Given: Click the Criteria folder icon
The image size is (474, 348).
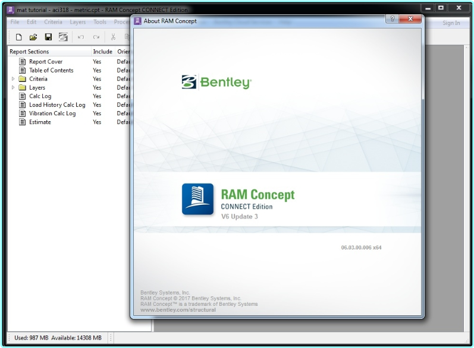Looking at the screenshot, I should 22,79.
